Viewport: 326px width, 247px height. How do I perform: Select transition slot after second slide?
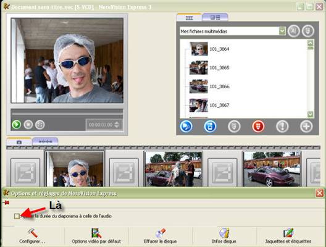point(222,172)
